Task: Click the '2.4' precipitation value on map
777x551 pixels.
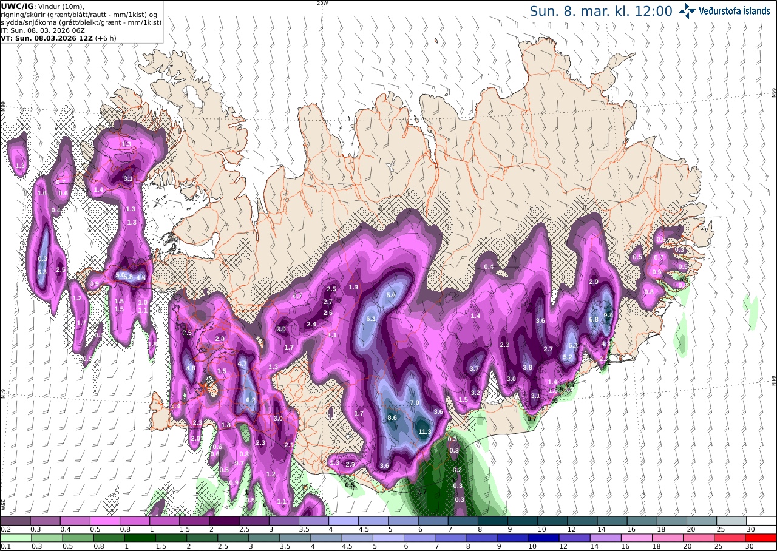Action: pyautogui.click(x=311, y=325)
